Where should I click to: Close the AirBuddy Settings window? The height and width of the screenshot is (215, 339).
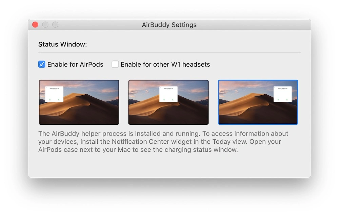(35, 25)
